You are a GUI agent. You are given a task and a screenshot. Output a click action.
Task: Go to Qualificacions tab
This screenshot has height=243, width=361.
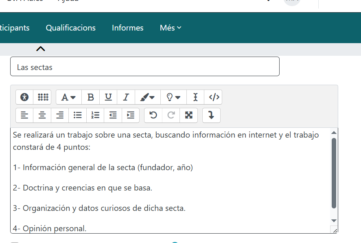(70, 28)
